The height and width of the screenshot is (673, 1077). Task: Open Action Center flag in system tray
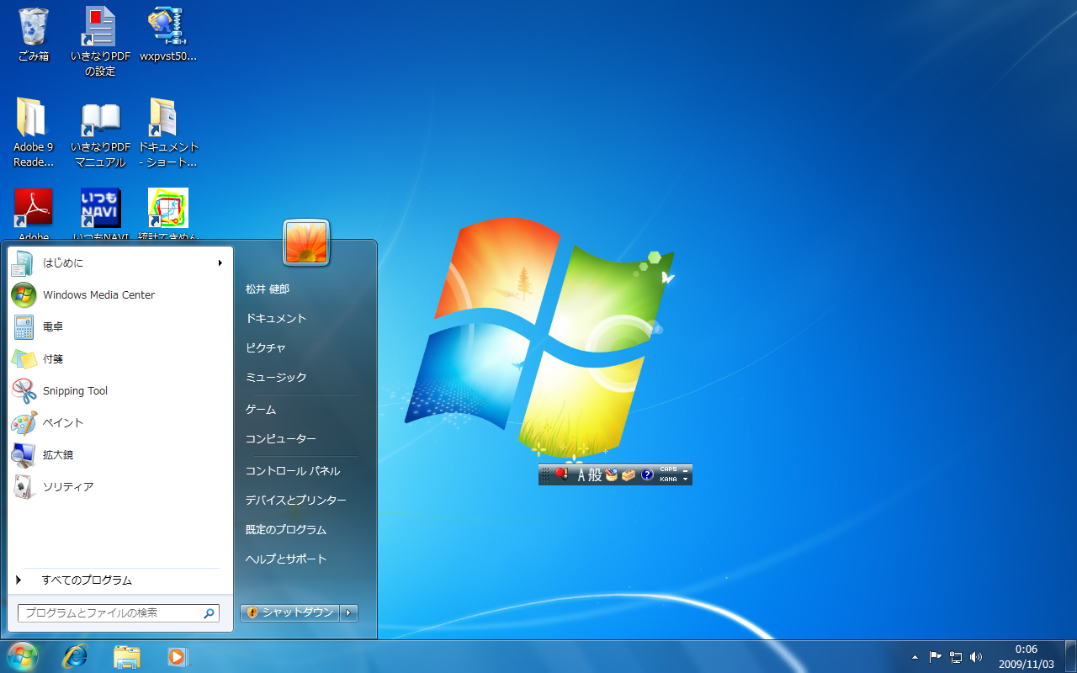tap(935, 657)
